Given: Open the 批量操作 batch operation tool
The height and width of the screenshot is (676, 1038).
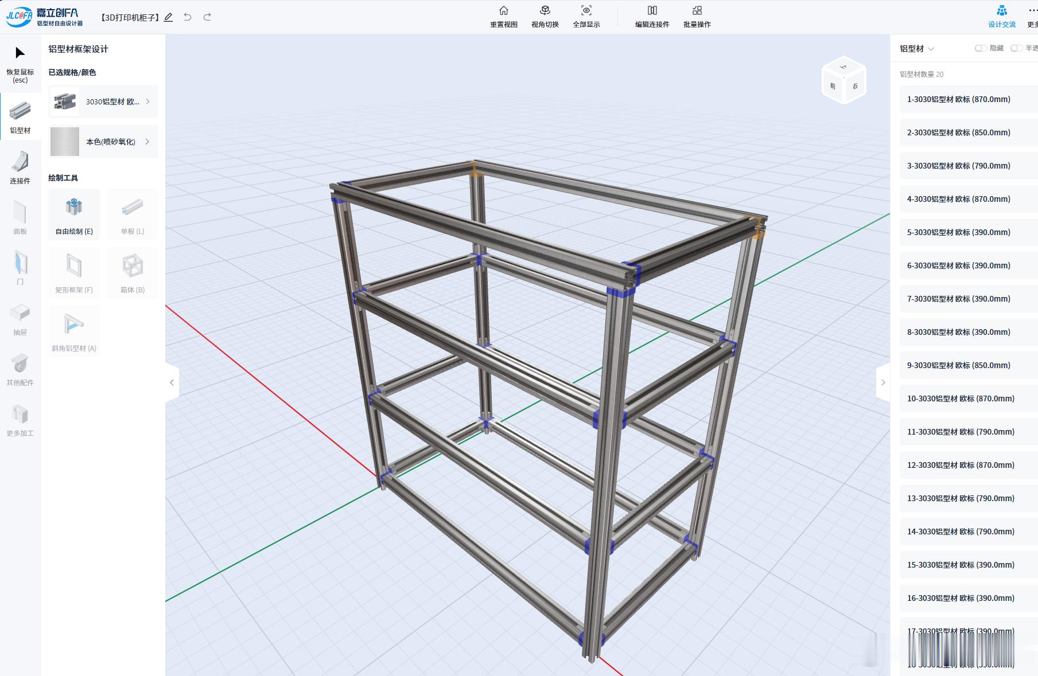Looking at the screenshot, I should [697, 17].
